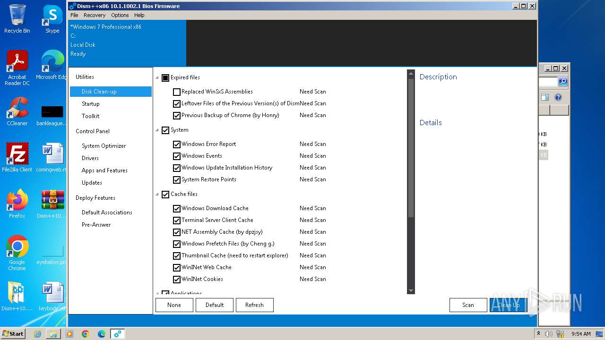Select Disk Clean-up in the sidebar

tap(111, 92)
